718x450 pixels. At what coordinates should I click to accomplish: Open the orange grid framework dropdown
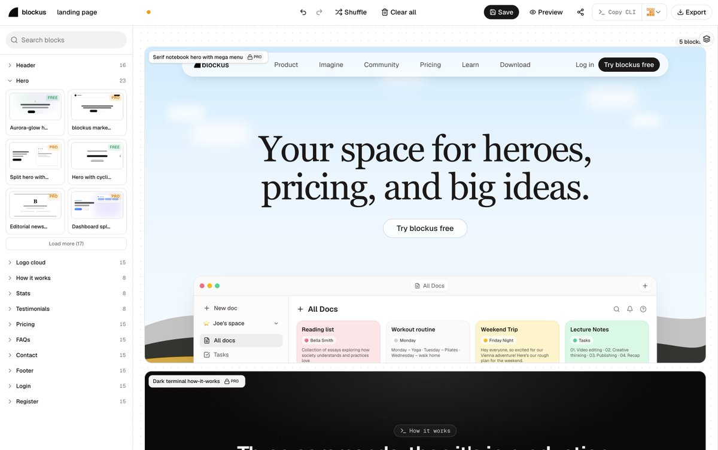(x=654, y=12)
